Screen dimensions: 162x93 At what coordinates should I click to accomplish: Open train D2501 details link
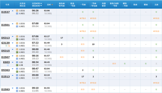point(6,25)
